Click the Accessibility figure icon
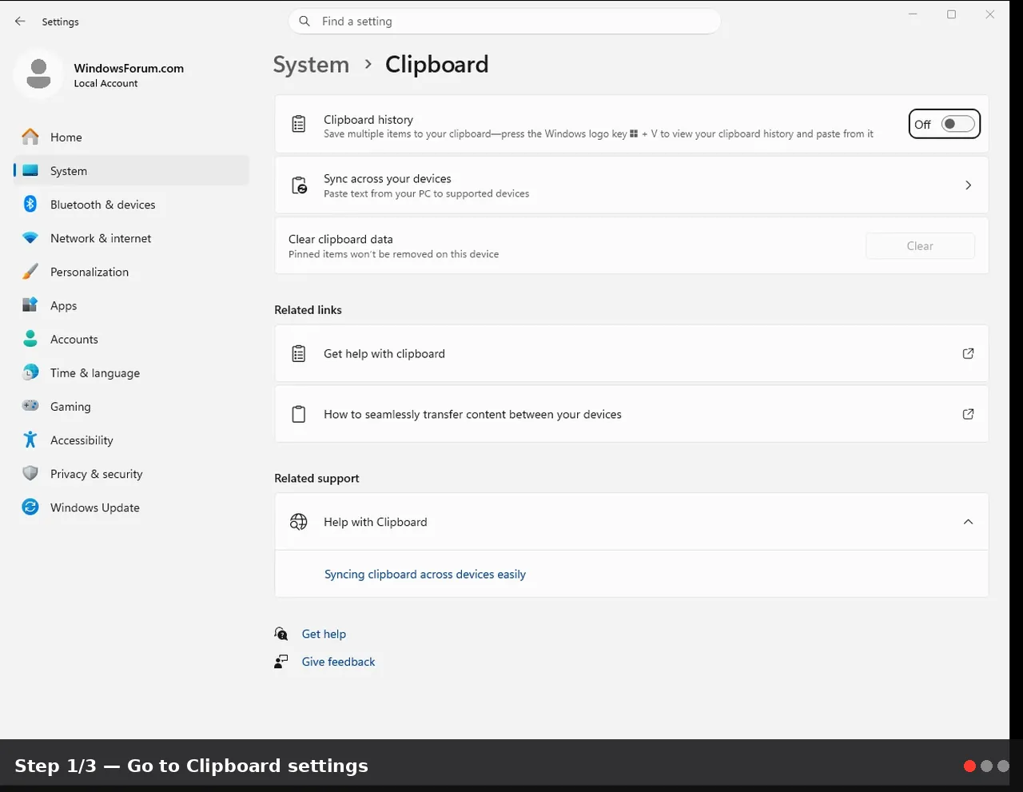This screenshot has height=792, width=1023. 30,440
